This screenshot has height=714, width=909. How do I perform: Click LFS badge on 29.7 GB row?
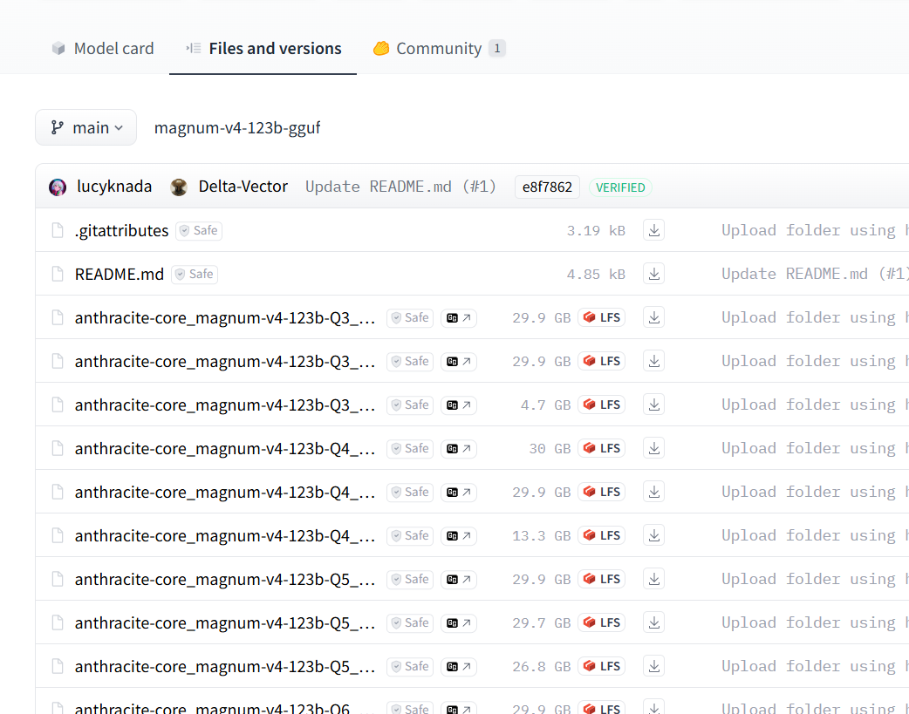pos(601,622)
